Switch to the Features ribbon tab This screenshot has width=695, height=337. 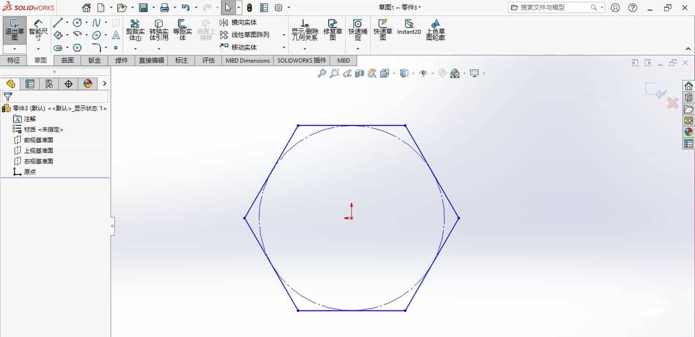pyautogui.click(x=14, y=60)
